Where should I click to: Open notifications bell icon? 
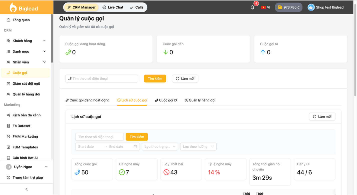(x=252, y=7)
